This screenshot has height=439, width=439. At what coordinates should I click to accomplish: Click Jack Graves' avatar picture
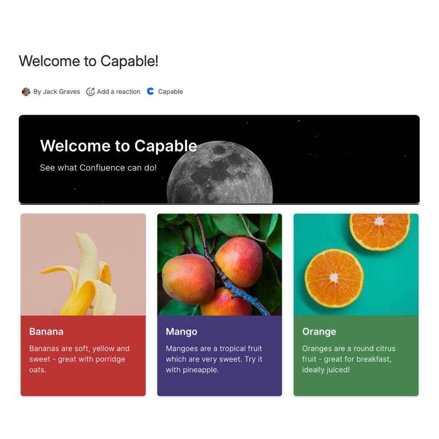pyautogui.click(x=26, y=92)
